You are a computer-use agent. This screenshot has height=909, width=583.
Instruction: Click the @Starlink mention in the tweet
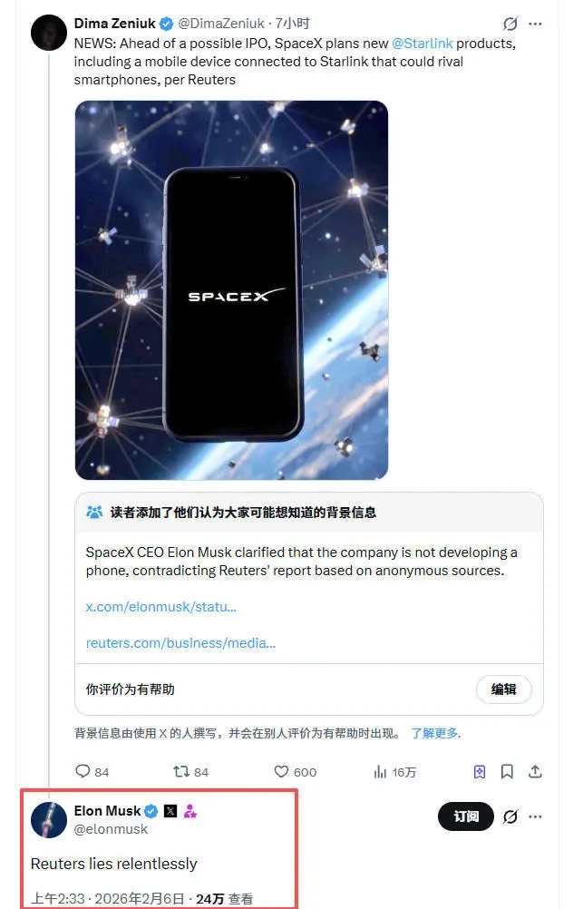point(423,44)
